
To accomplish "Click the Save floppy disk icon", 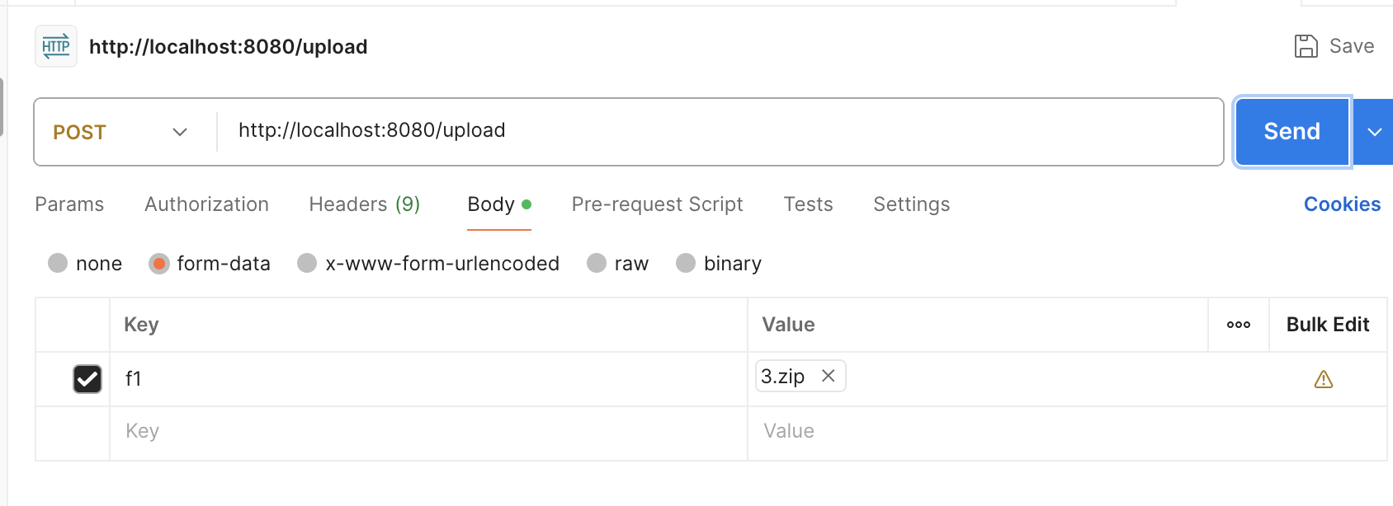I will pyautogui.click(x=1306, y=46).
